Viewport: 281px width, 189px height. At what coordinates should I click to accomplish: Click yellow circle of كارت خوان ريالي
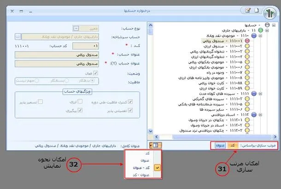click(x=247, y=83)
